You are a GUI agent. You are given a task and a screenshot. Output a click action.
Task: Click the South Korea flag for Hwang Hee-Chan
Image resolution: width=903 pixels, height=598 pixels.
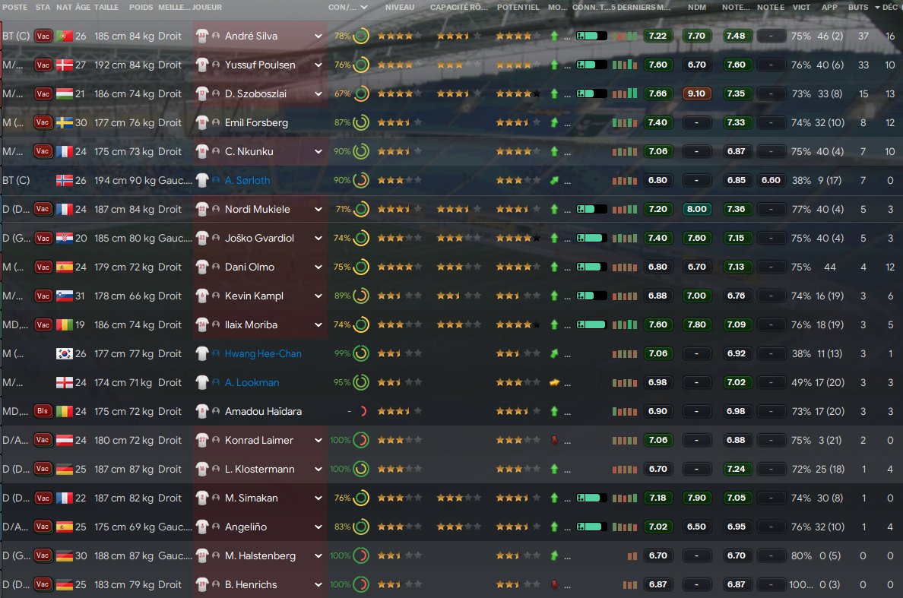tap(65, 353)
